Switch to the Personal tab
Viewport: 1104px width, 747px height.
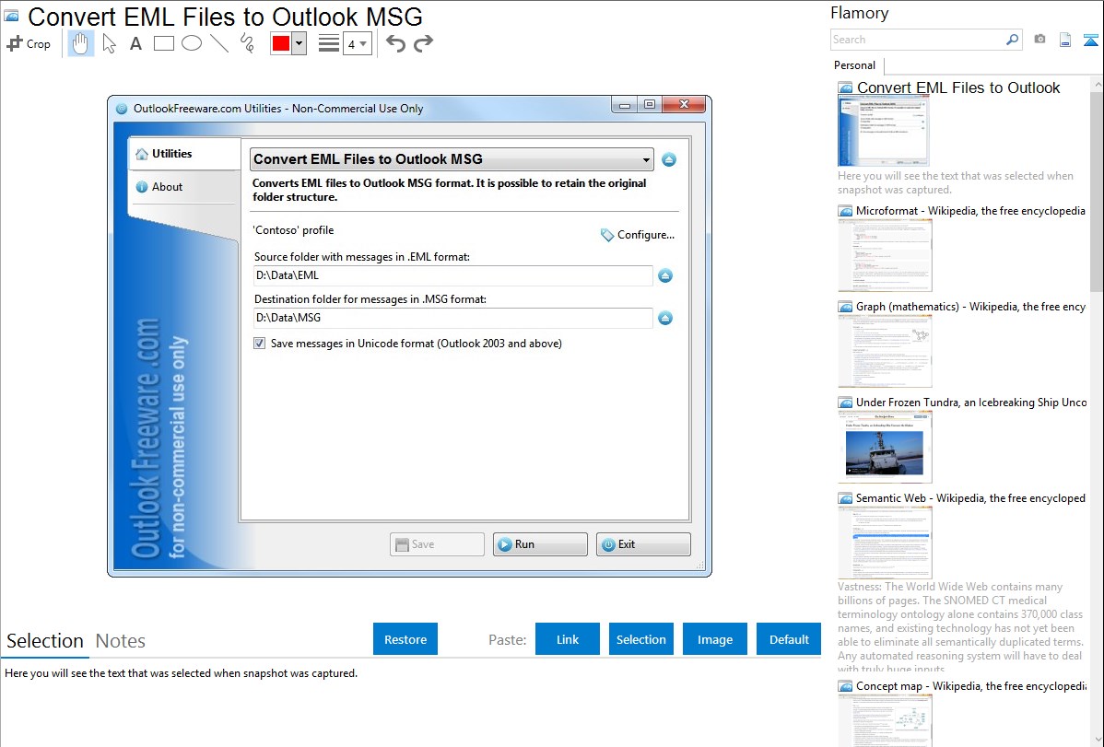(x=855, y=65)
